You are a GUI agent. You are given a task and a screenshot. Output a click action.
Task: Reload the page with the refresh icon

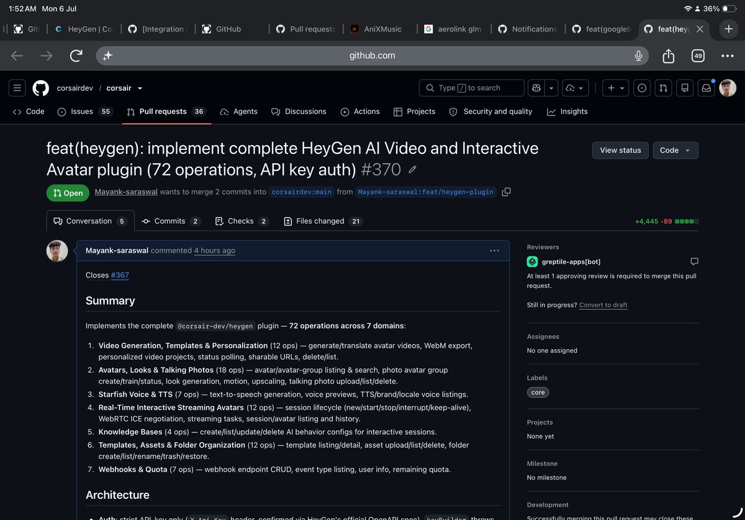[x=76, y=56]
